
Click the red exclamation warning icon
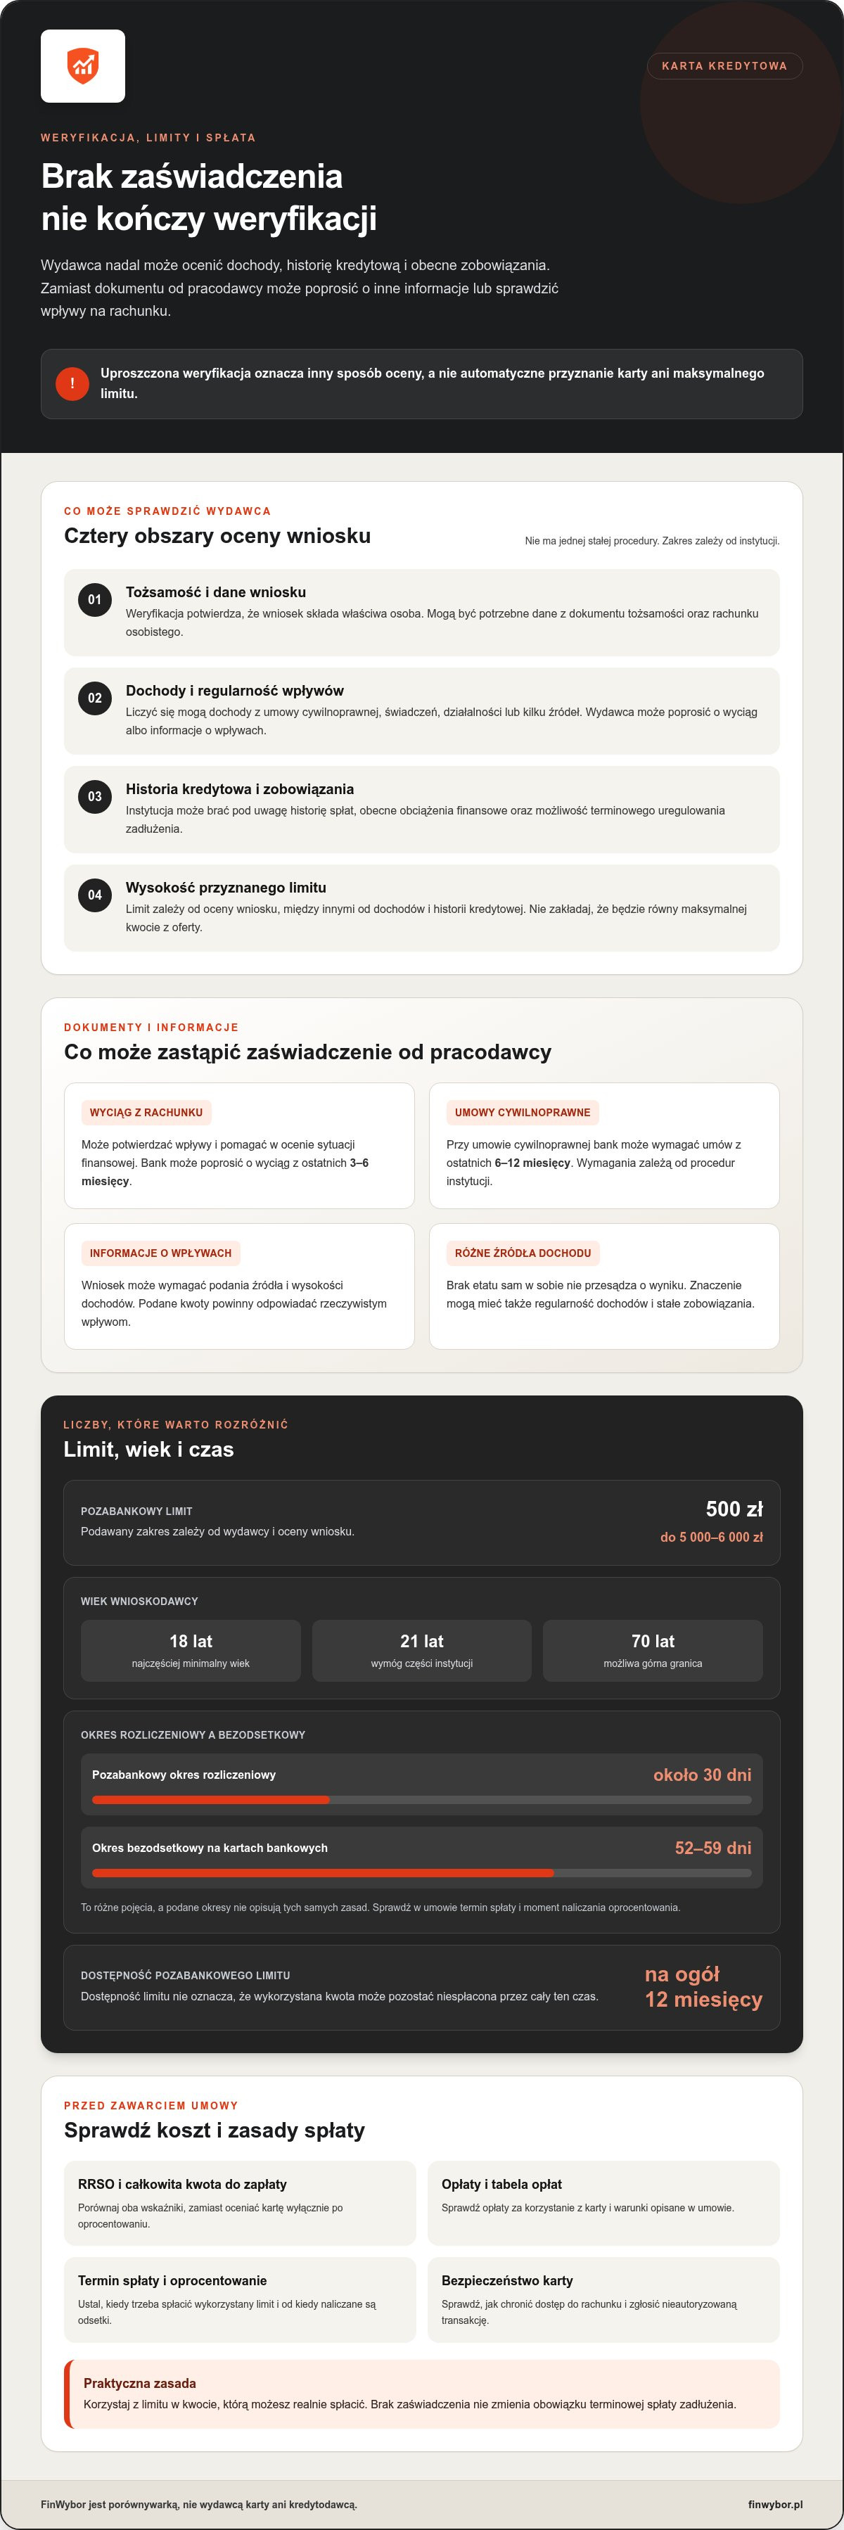coord(72,383)
